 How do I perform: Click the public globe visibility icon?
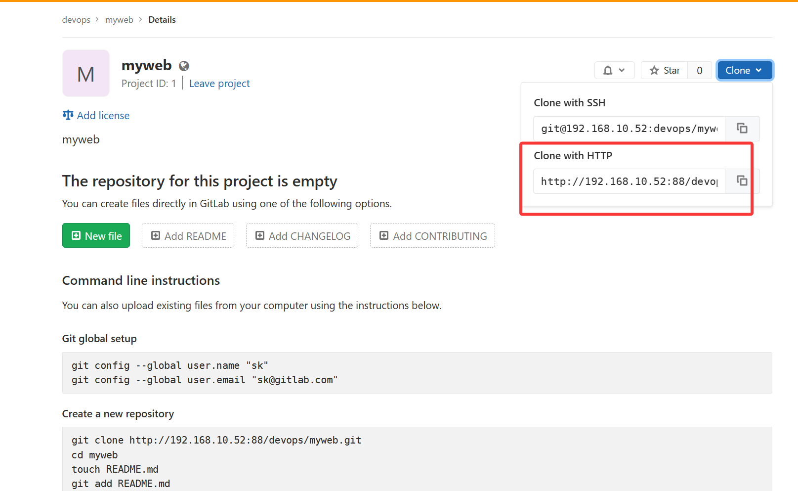coord(184,66)
